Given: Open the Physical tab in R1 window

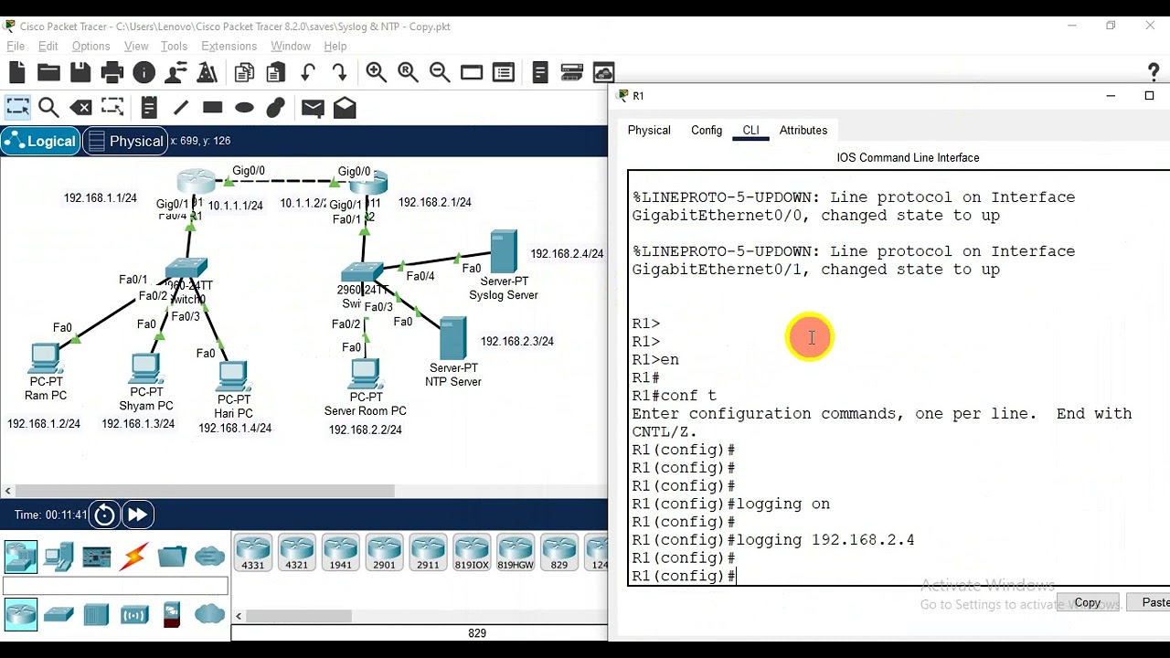Looking at the screenshot, I should click(x=649, y=131).
